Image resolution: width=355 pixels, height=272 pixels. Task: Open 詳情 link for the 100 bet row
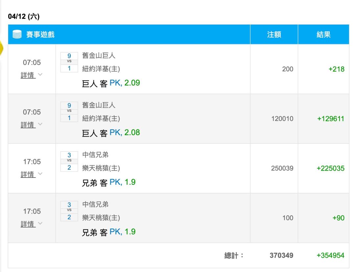28,224
